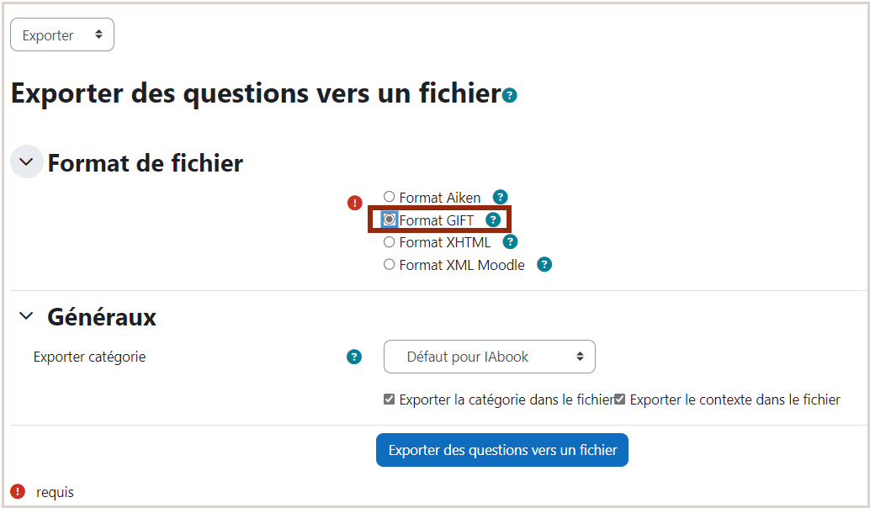The height and width of the screenshot is (508, 870).
Task: Select the Format Aiken radio button
Action: click(x=389, y=196)
